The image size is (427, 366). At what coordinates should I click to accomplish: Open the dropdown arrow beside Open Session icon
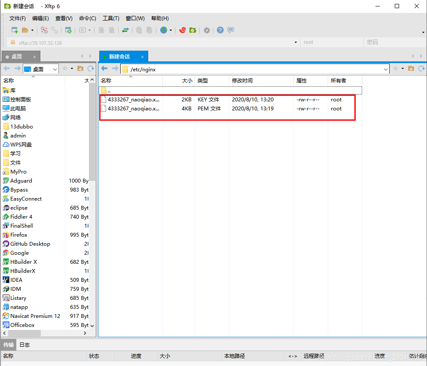click(32, 30)
